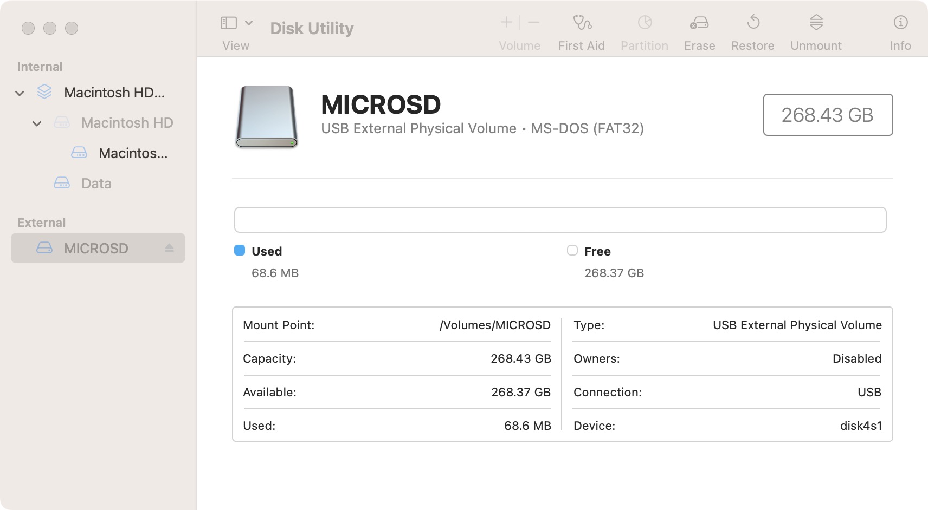This screenshot has height=510, width=928.
Task: Collapse the nested Macintosh HD volume
Action: pos(37,123)
